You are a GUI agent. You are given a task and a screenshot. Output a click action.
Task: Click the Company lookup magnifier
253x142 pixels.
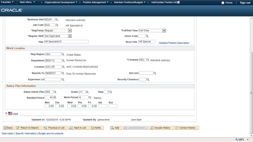(148, 60)
